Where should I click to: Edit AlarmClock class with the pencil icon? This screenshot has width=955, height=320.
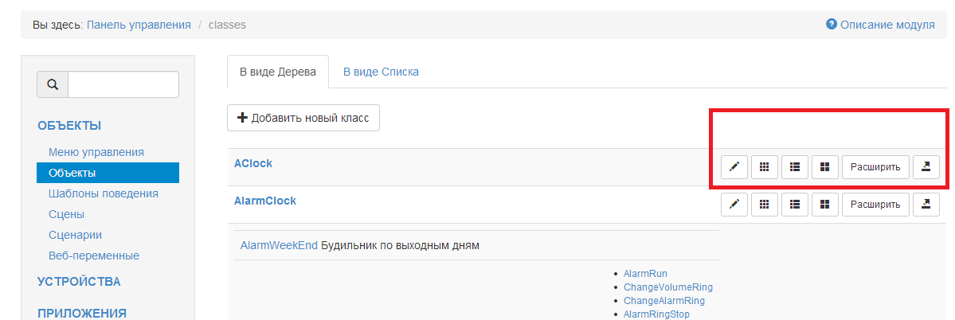click(734, 205)
